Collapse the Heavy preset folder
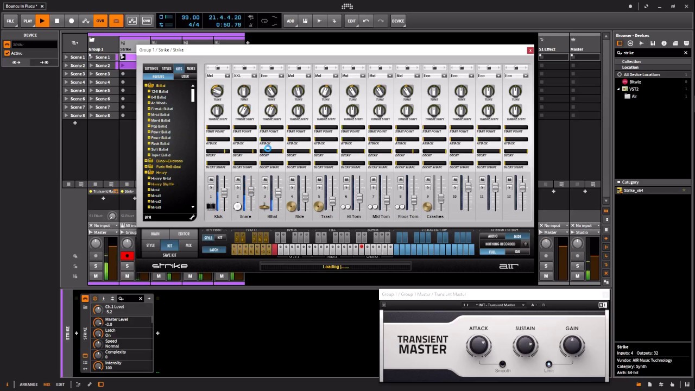 [x=146, y=172]
